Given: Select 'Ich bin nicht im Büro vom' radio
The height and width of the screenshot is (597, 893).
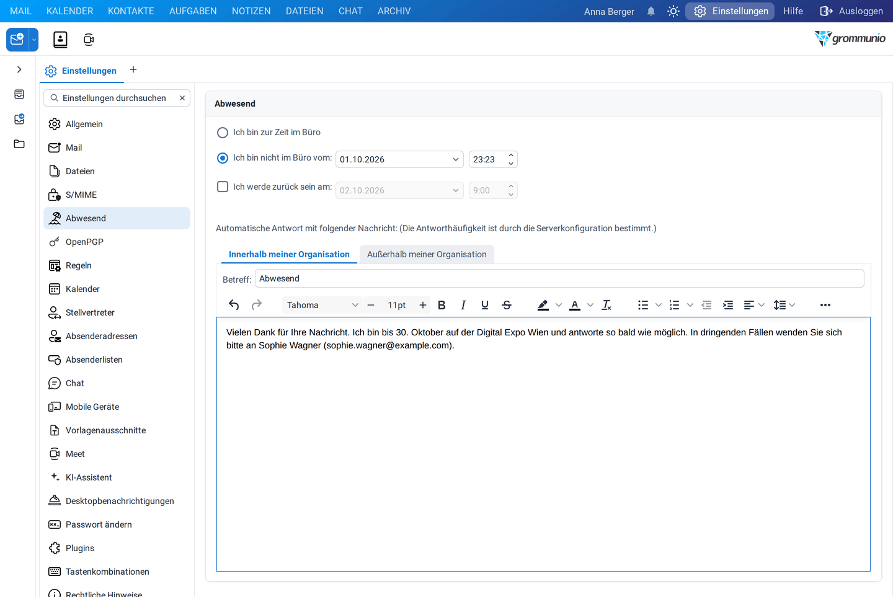Looking at the screenshot, I should pyautogui.click(x=223, y=158).
